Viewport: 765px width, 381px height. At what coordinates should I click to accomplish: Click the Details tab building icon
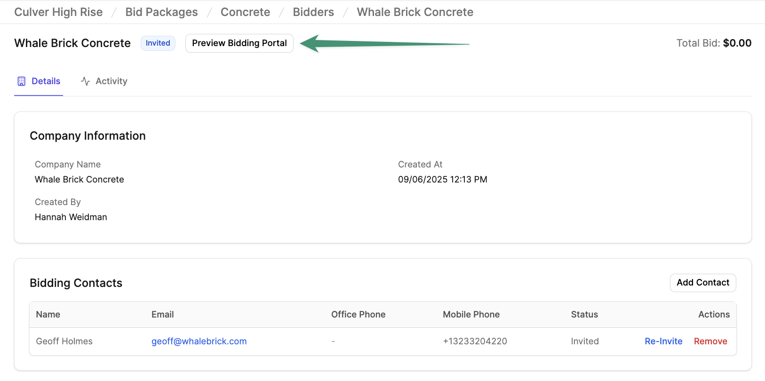point(22,81)
